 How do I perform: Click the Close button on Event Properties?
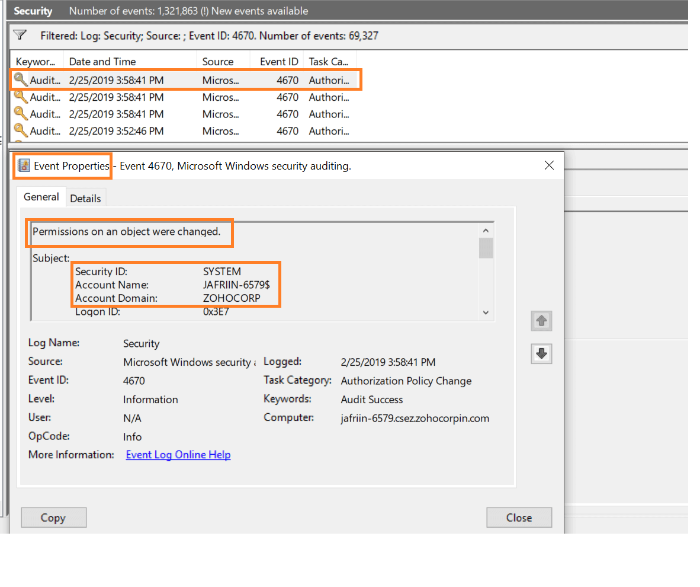[519, 517]
